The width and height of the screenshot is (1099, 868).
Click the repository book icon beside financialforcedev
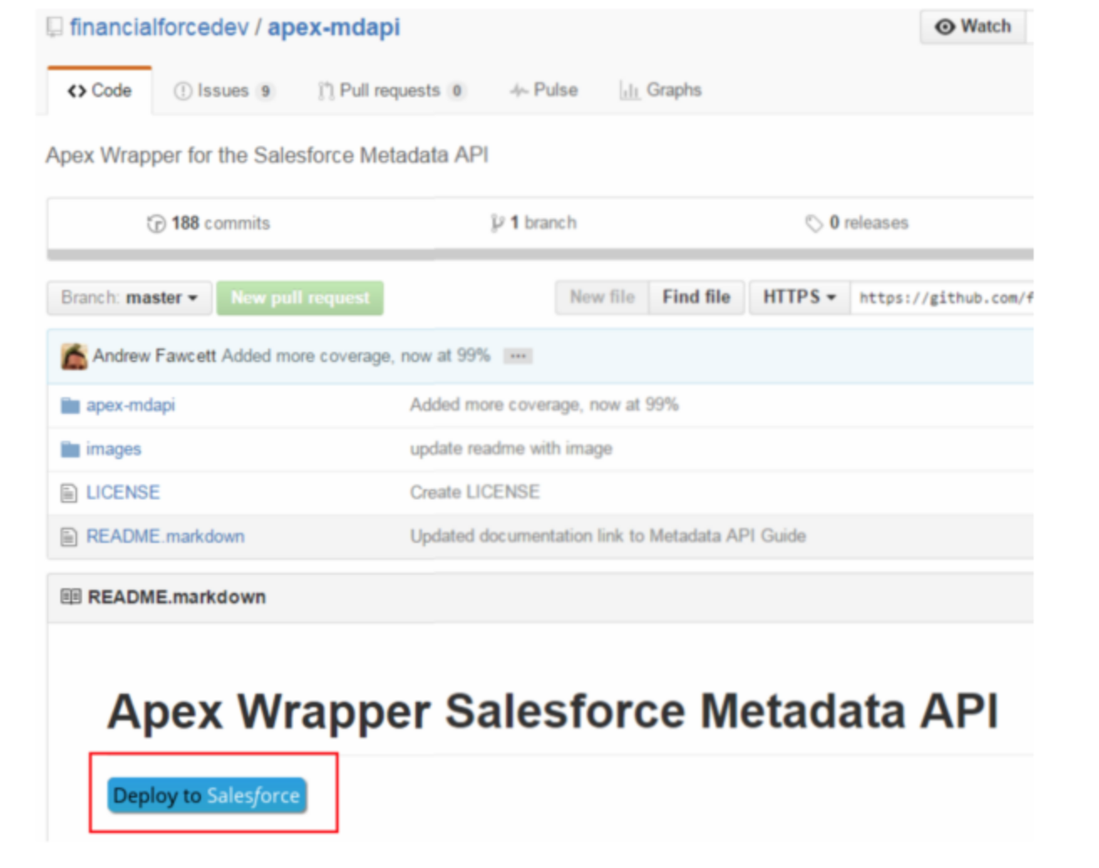[x=54, y=28]
